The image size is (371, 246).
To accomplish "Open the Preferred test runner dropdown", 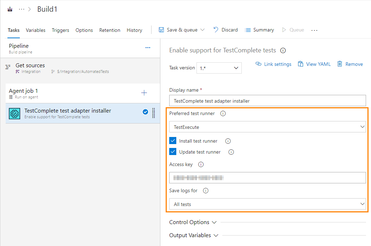I will (x=268, y=127).
